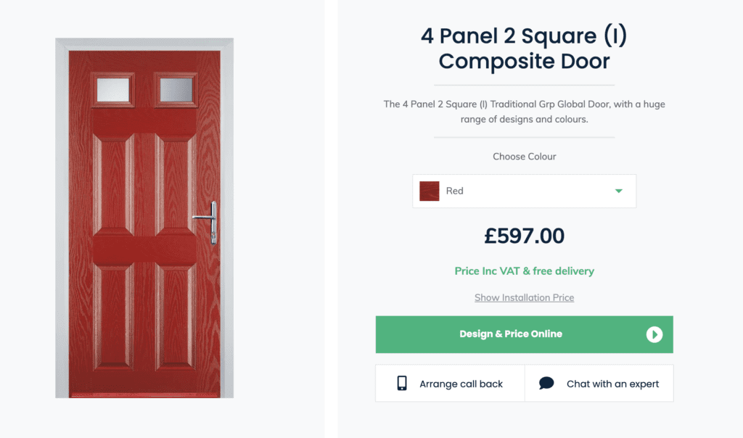Click the Chat with an expert label
The image size is (743, 438).
(612, 384)
